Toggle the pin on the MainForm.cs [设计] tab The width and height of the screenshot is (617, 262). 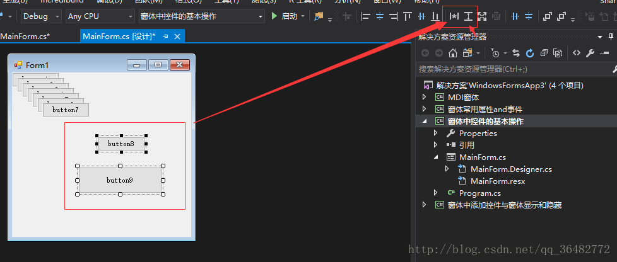pyautogui.click(x=166, y=37)
